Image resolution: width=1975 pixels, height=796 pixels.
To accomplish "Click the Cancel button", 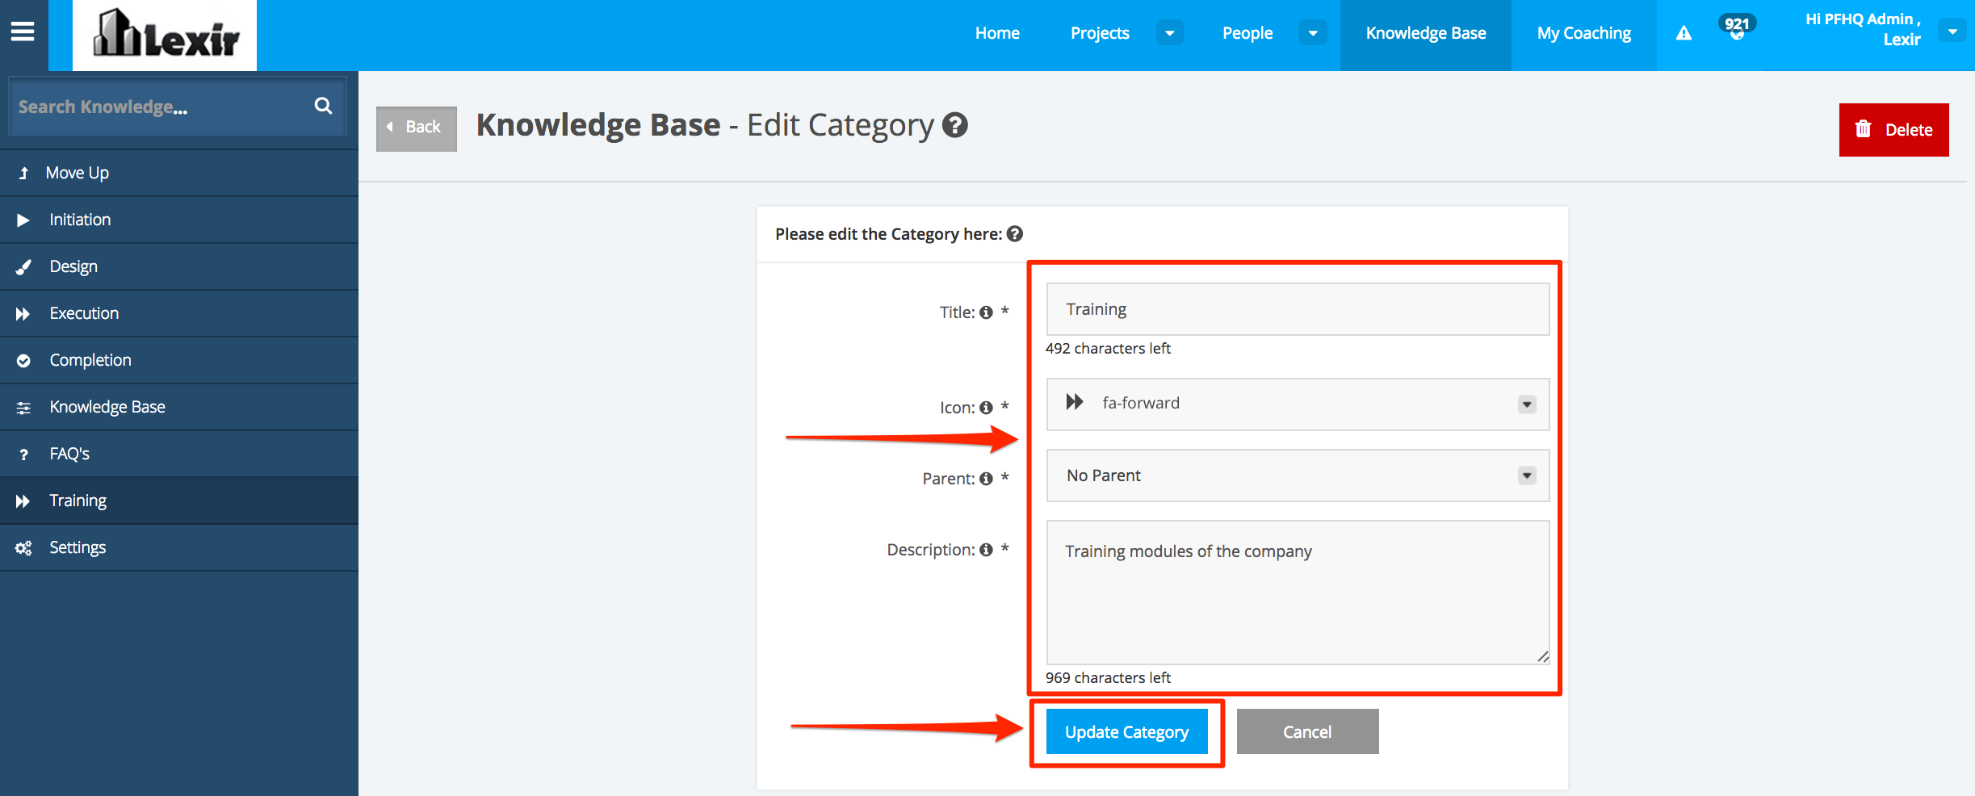I will (x=1307, y=731).
